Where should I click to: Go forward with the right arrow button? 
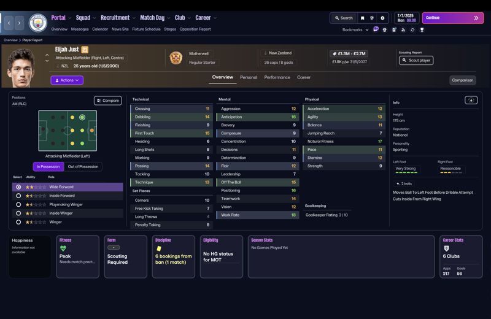(x=19, y=23)
